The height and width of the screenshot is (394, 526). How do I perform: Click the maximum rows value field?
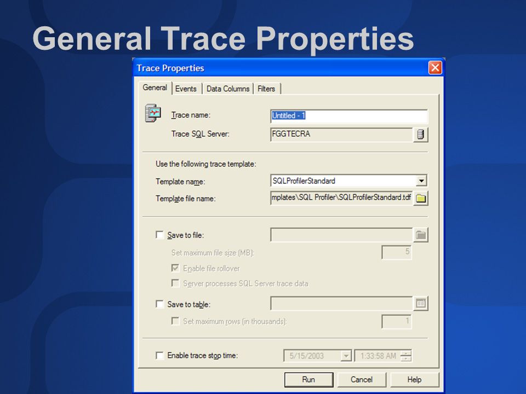pos(397,322)
